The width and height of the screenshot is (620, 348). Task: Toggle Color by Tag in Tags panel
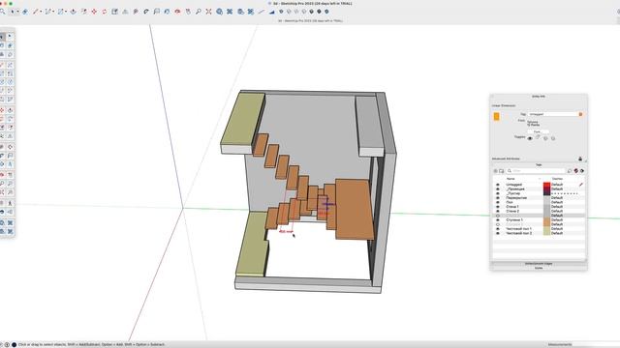(x=576, y=171)
